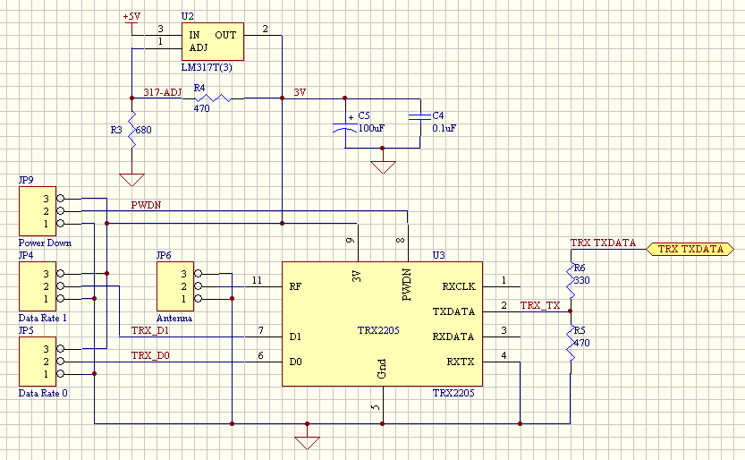Click the U2 designator label
Image resolution: width=745 pixels, height=460 pixels.
187,16
